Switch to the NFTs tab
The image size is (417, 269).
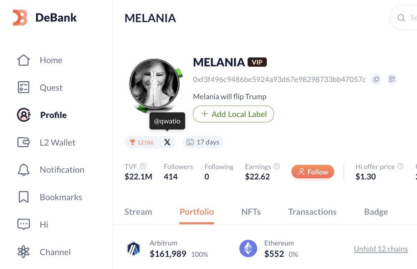251,212
